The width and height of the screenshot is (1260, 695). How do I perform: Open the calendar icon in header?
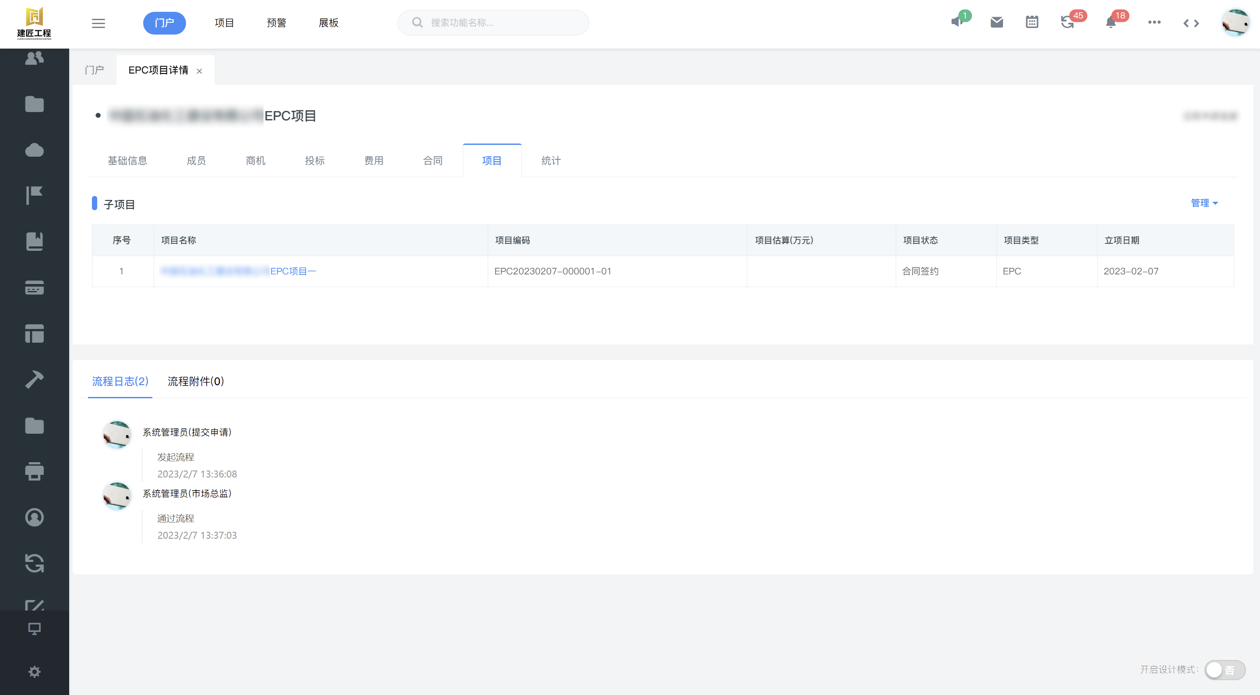pyautogui.click(x=1031, y=22)
